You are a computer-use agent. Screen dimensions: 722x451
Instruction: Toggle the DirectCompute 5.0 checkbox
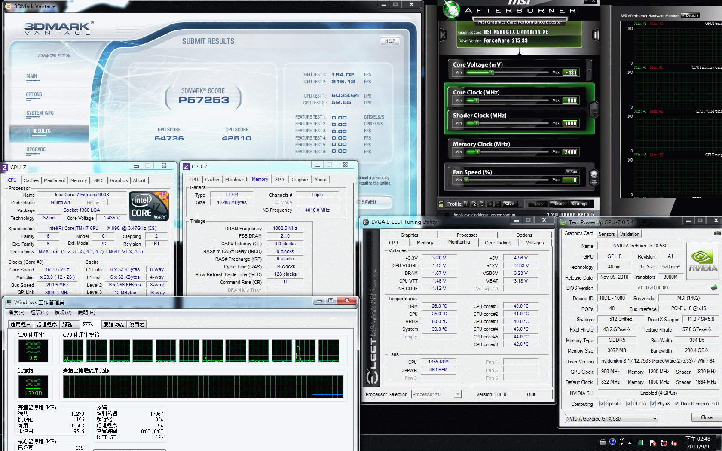676,404
